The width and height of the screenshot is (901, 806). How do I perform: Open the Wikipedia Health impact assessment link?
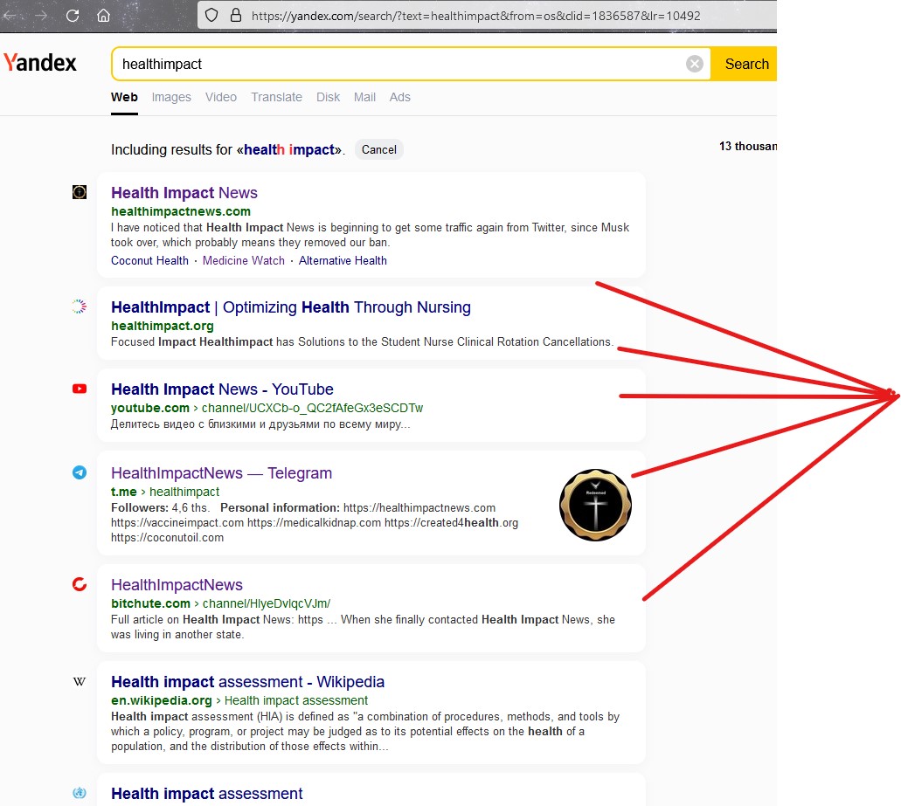(247, 682)
